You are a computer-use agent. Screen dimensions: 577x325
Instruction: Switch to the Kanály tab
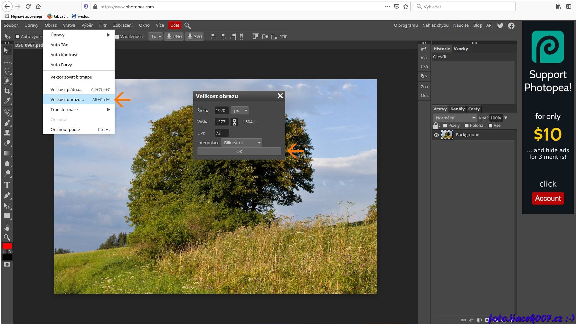click(457, 109)
